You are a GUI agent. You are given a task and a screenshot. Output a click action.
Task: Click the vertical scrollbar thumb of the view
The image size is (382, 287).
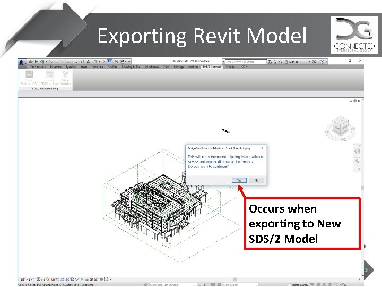pos(363,188)
